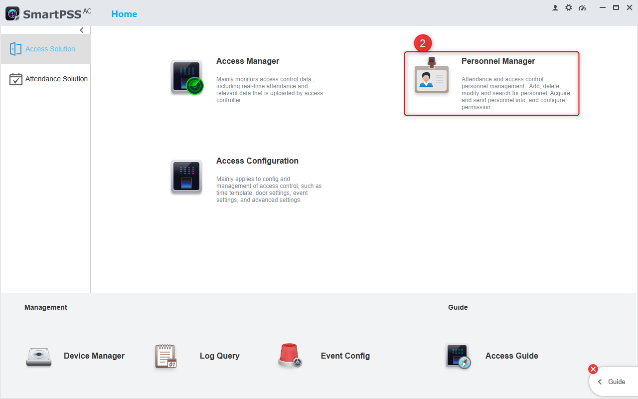The height and width of the screenshot is (399, 638).
Task: Open the Access Guide compass icon
Action: click(x=458, y=357)
